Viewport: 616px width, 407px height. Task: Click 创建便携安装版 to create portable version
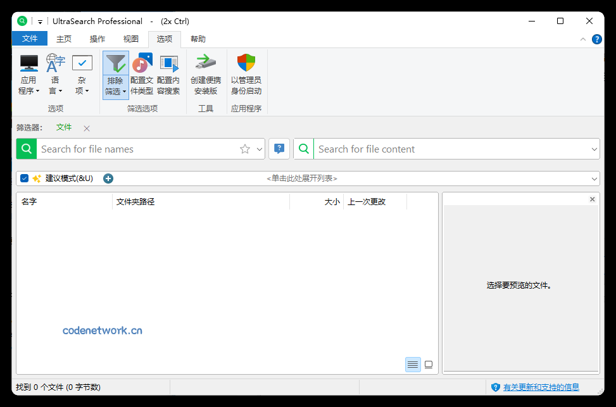click(x=205, y=74)
